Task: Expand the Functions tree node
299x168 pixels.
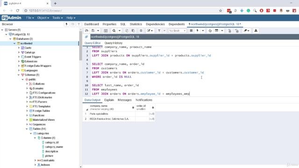Action: pos(27,115)
